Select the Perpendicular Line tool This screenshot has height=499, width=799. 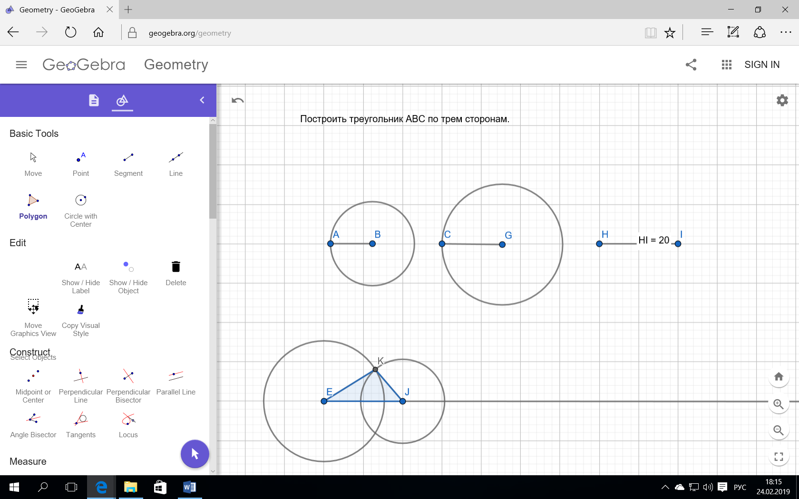(81, 386)
